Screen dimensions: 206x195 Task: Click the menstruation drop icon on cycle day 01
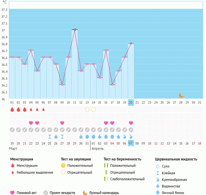[12, 109]
